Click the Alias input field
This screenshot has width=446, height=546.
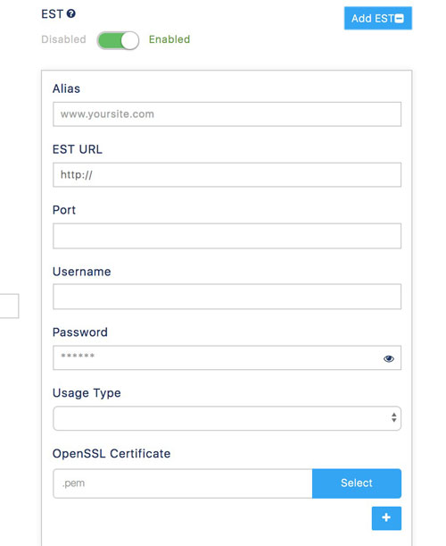tap(227, 114)
